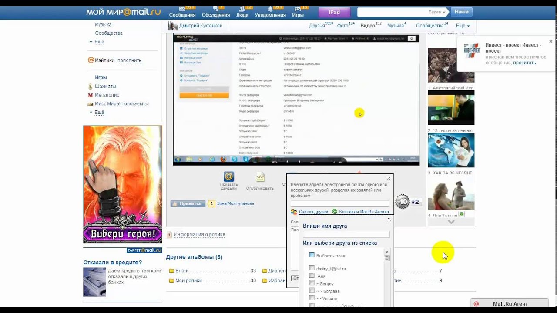The width and height of the screenshot is (557, 313).
Task: Open the Австралийский video thumbnail
Action: [451, 65]
